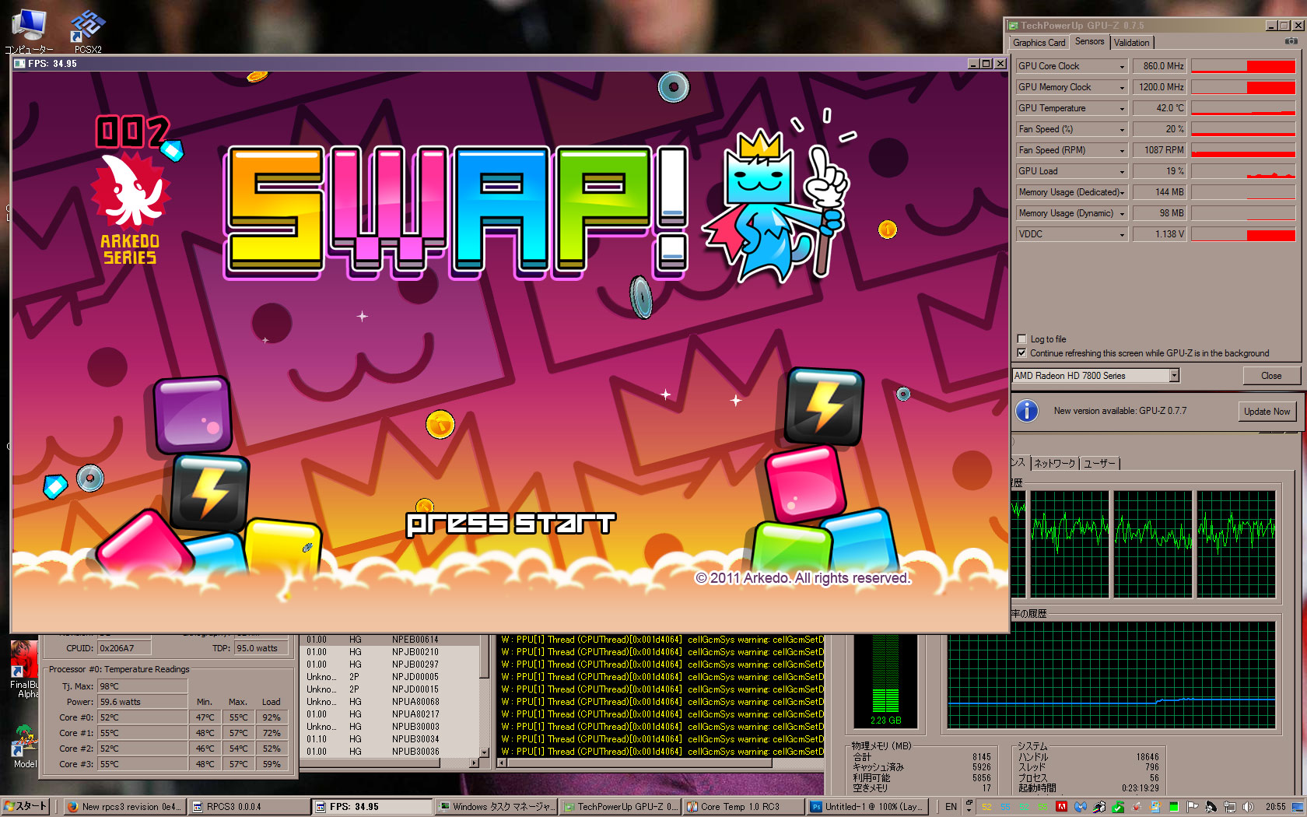
Task: Click the network tray icon
Action: [1229, 807]
